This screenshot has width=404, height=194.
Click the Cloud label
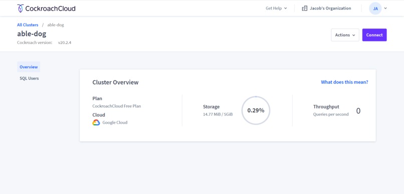point(99,115)
